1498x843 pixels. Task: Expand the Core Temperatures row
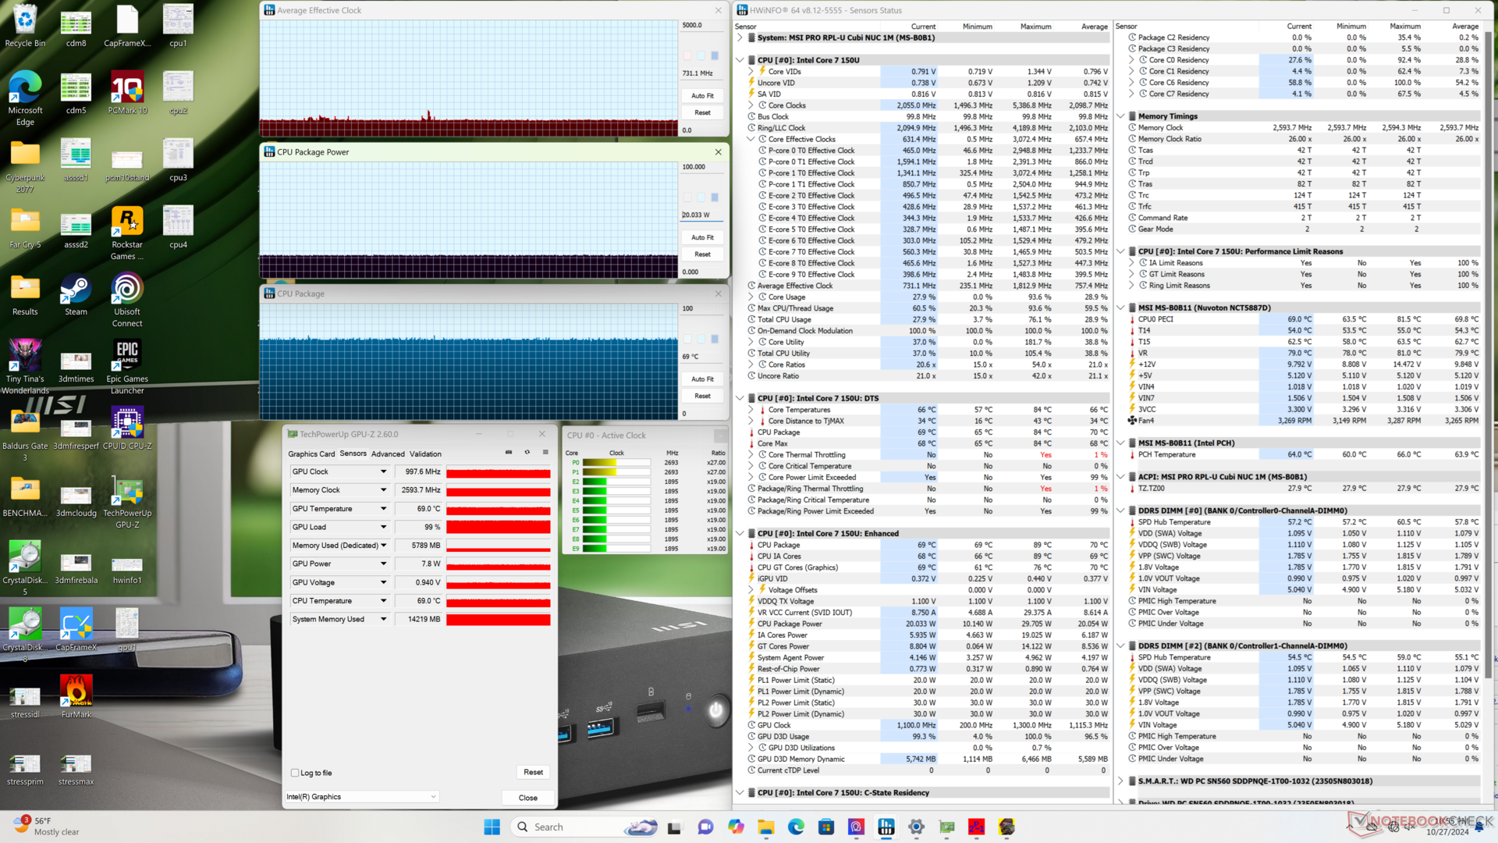[751, 410]
